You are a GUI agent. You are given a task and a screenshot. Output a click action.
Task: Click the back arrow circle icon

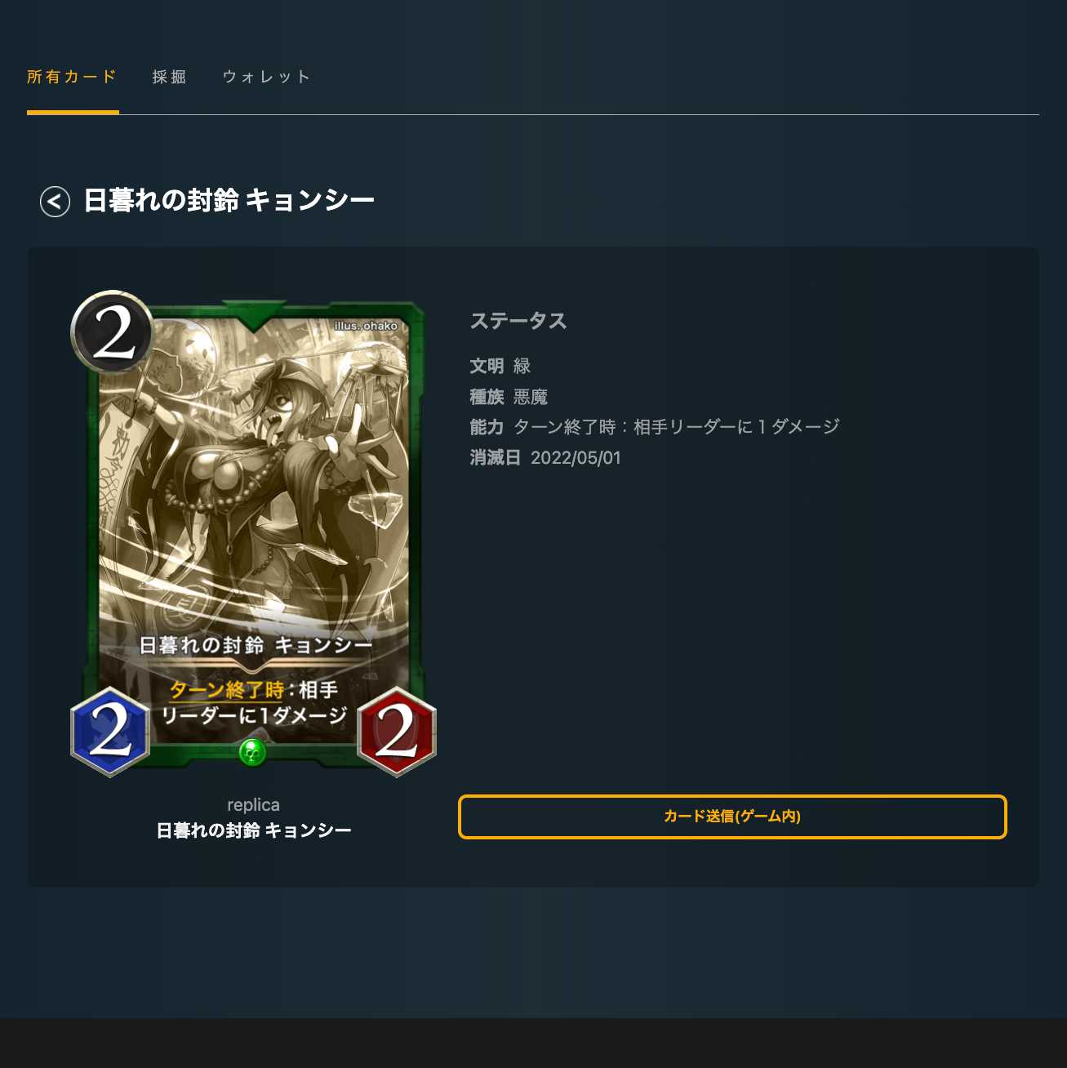point(55,202)
